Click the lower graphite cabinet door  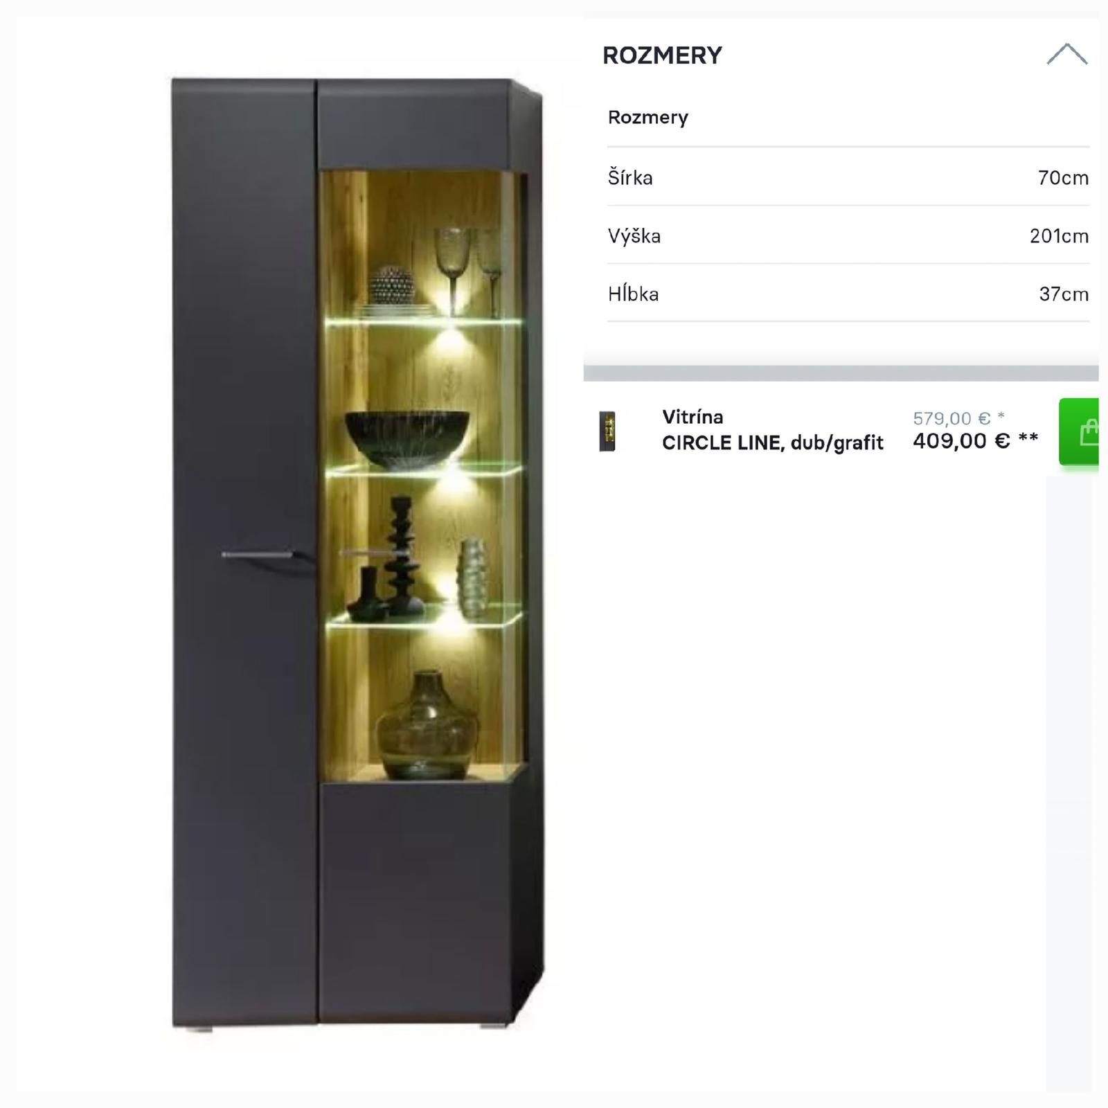click(415, 902)
